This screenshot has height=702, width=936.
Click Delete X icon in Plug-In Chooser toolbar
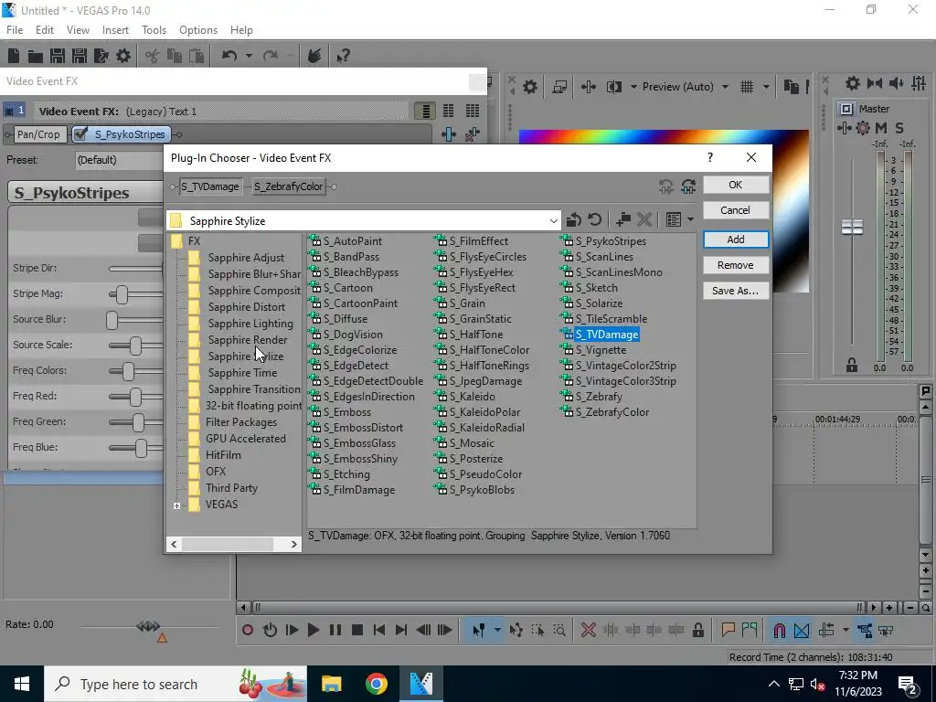tap(644, 219)
